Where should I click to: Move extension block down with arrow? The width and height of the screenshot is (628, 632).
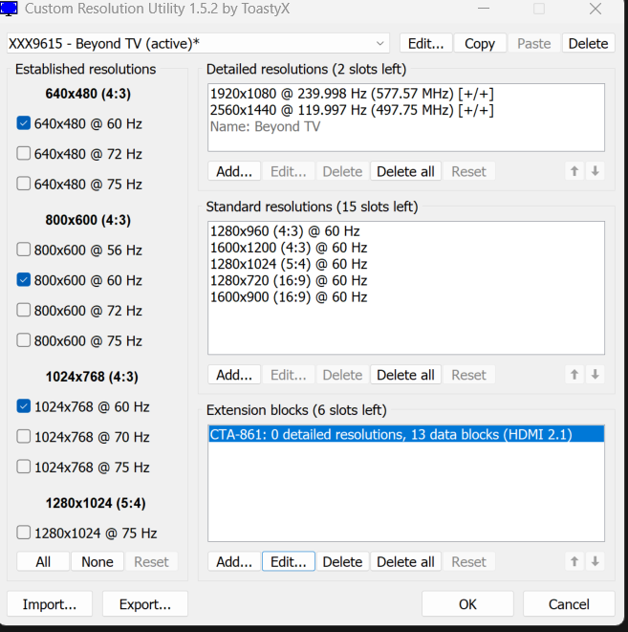point(595,561)
